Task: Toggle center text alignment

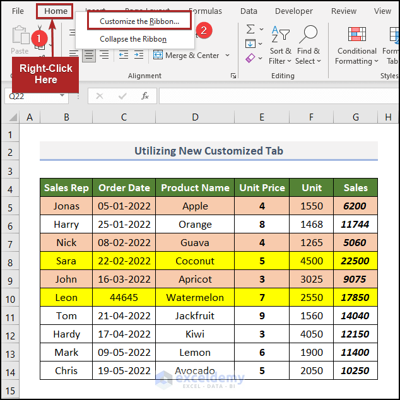Action: (x=89, y=56)
